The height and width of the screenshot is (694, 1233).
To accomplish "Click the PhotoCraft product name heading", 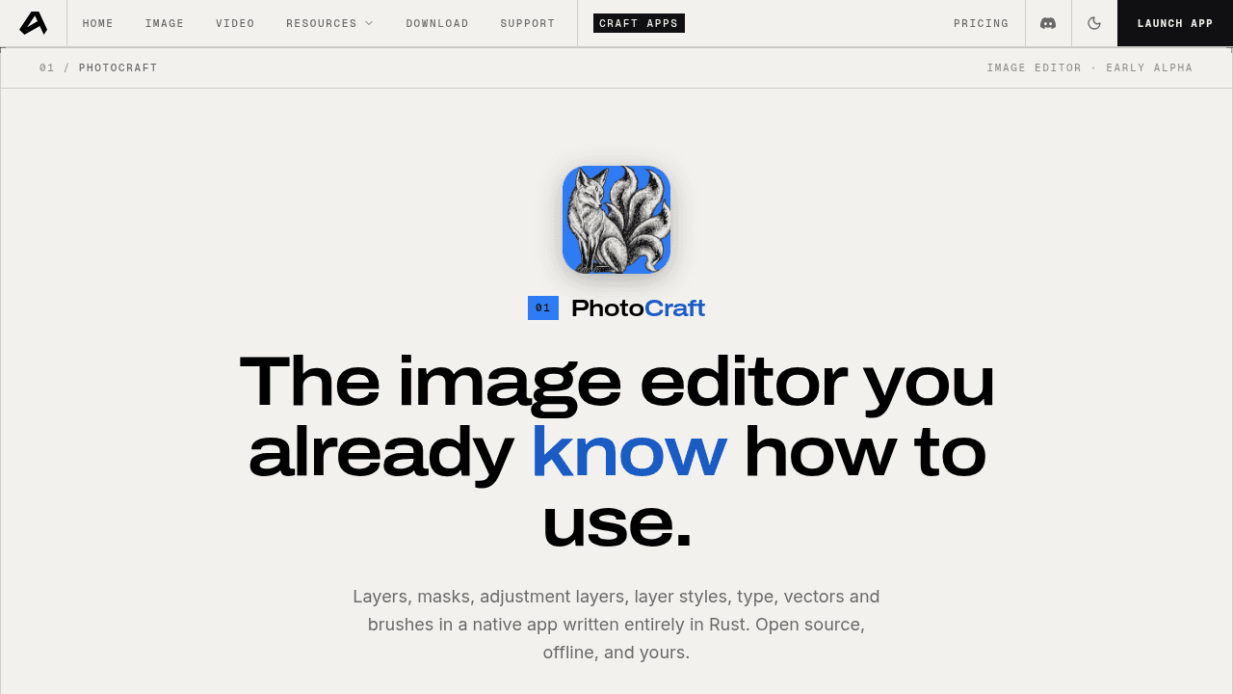I will click(638, 308).
